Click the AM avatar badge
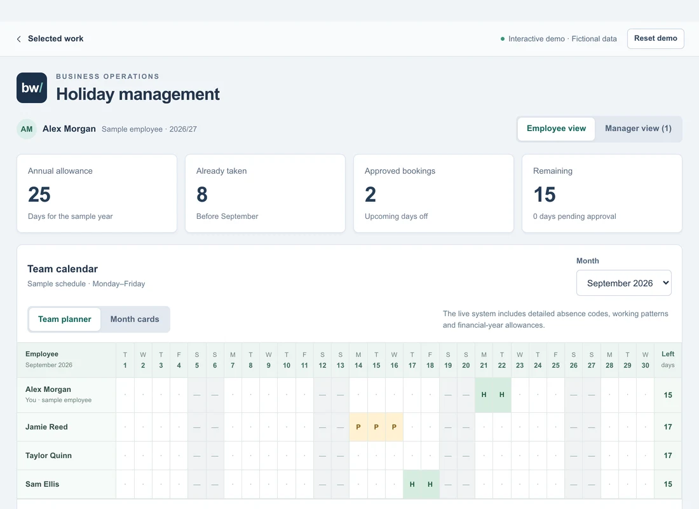 coord(27,129)
